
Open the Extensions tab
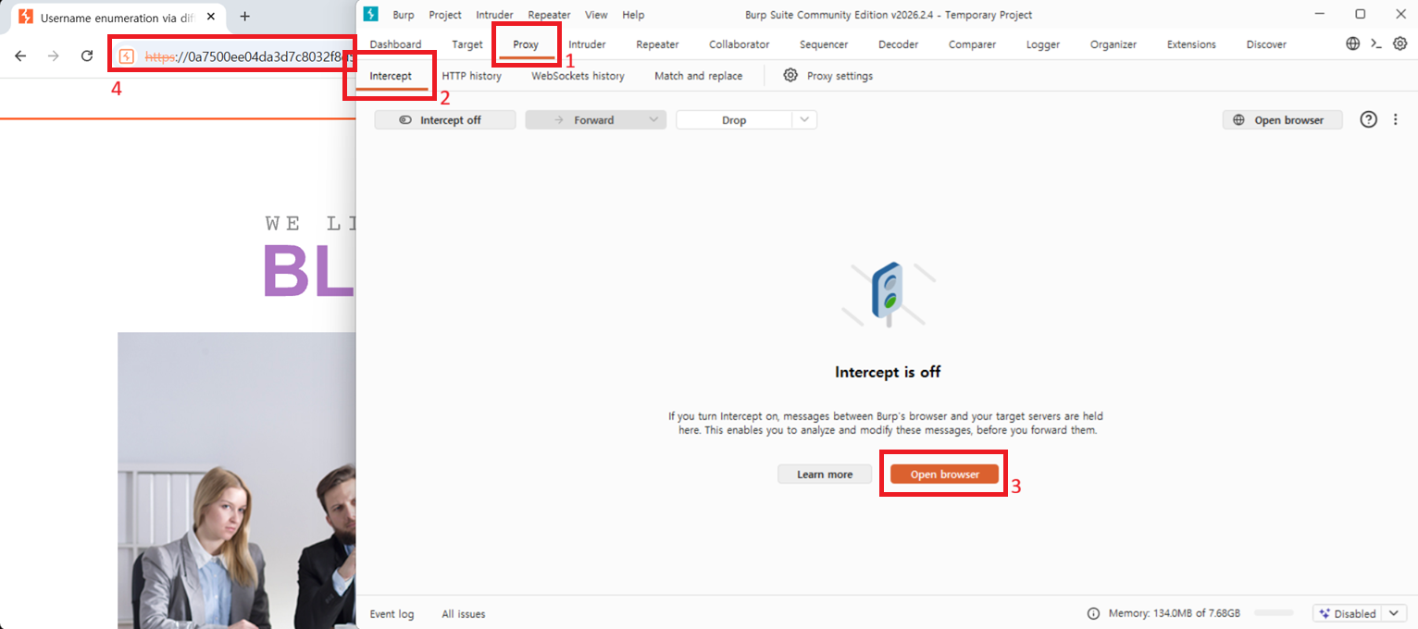pyautogui.click(x=1192, y=44)
